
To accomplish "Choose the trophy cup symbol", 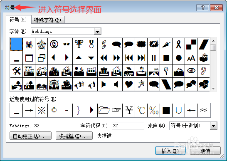I will pos(79,45).
